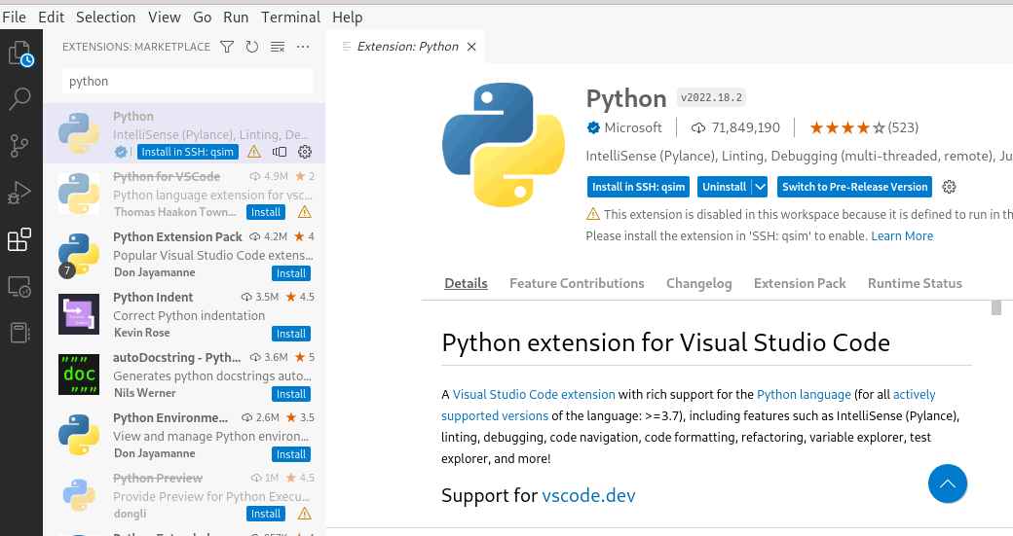Install Python Environment Manager extension

coord(290,454)
